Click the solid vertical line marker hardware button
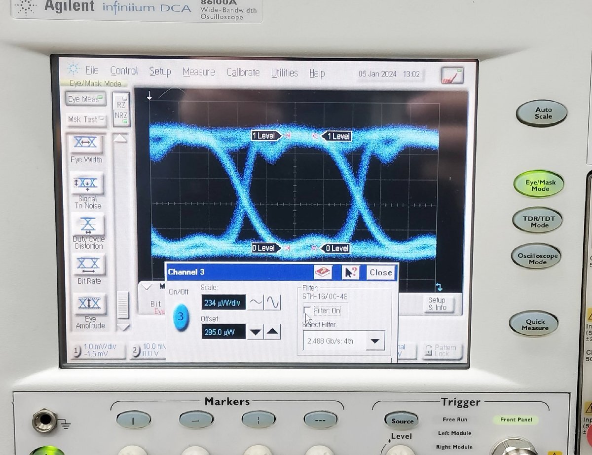This screenshot has width=592, height=455. (x=134, y=419)
